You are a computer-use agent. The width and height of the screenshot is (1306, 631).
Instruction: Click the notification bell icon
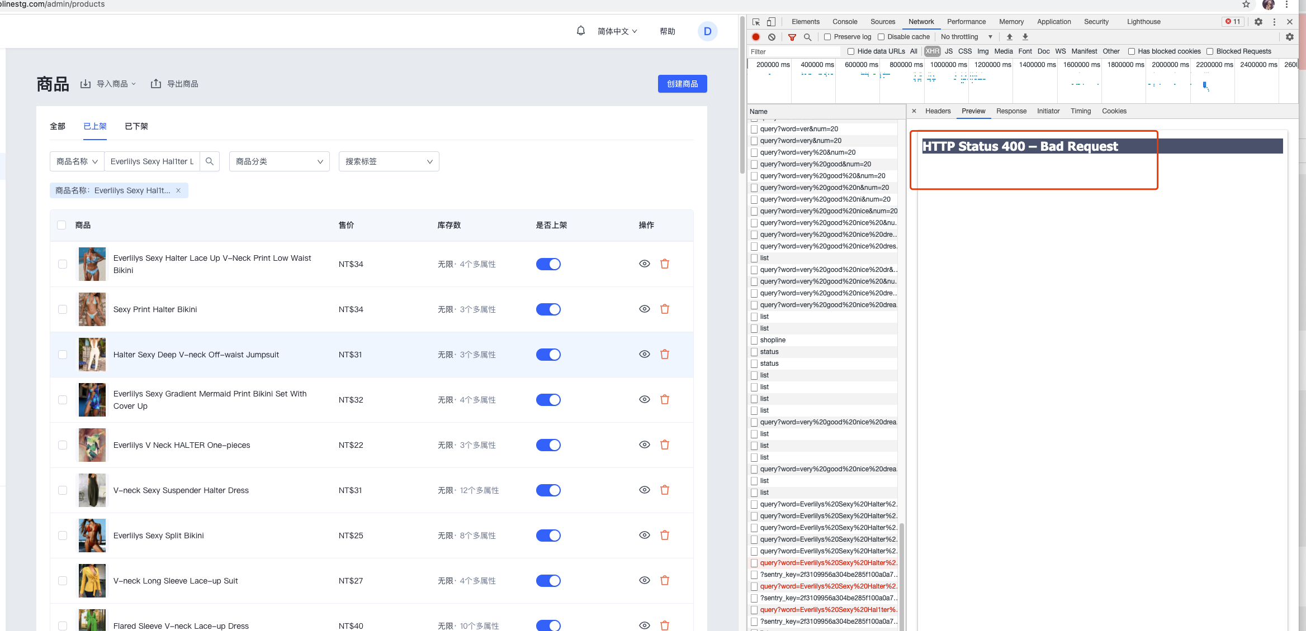coord(580,31)
